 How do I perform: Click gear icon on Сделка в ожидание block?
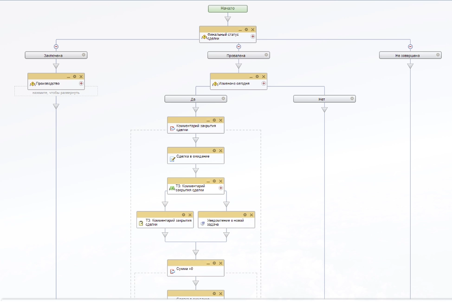(214, 151)
